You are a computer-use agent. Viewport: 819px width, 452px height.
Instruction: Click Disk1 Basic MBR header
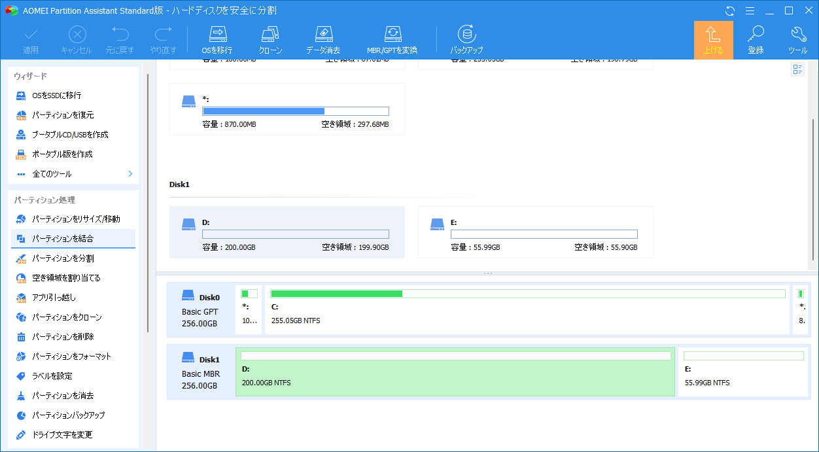coord(201,372)
